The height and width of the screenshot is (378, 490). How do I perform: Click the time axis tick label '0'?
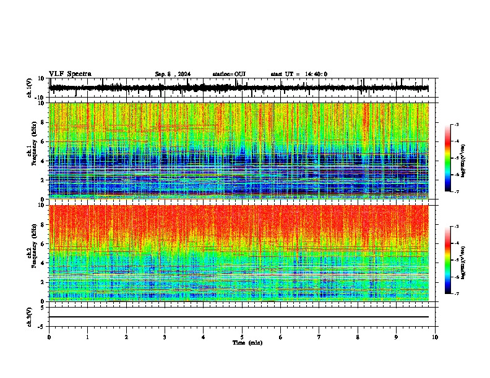point(49,337)
